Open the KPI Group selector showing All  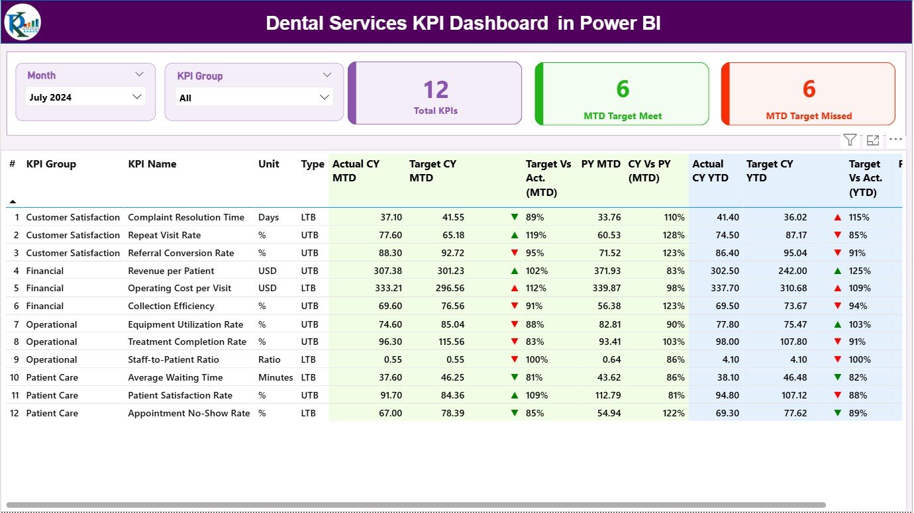click(254, 97)
